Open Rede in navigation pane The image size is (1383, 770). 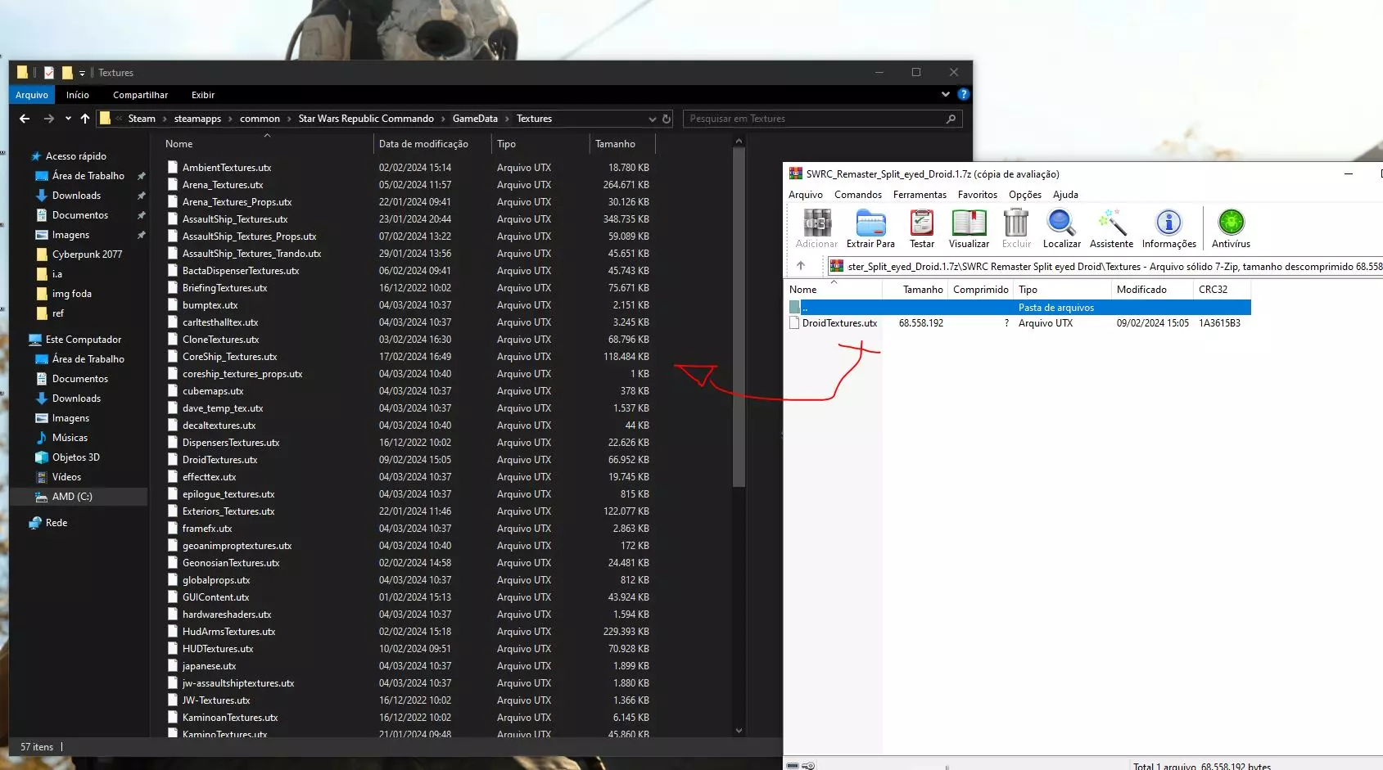pyautogui.click(x=56, y=523)
